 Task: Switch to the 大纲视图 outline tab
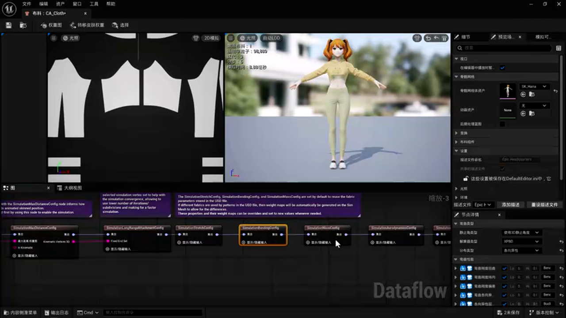point(70,188)
